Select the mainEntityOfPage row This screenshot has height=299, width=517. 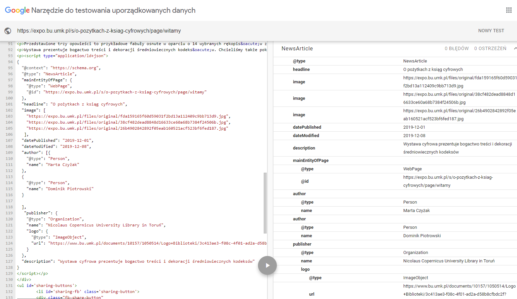pos(395,160)
